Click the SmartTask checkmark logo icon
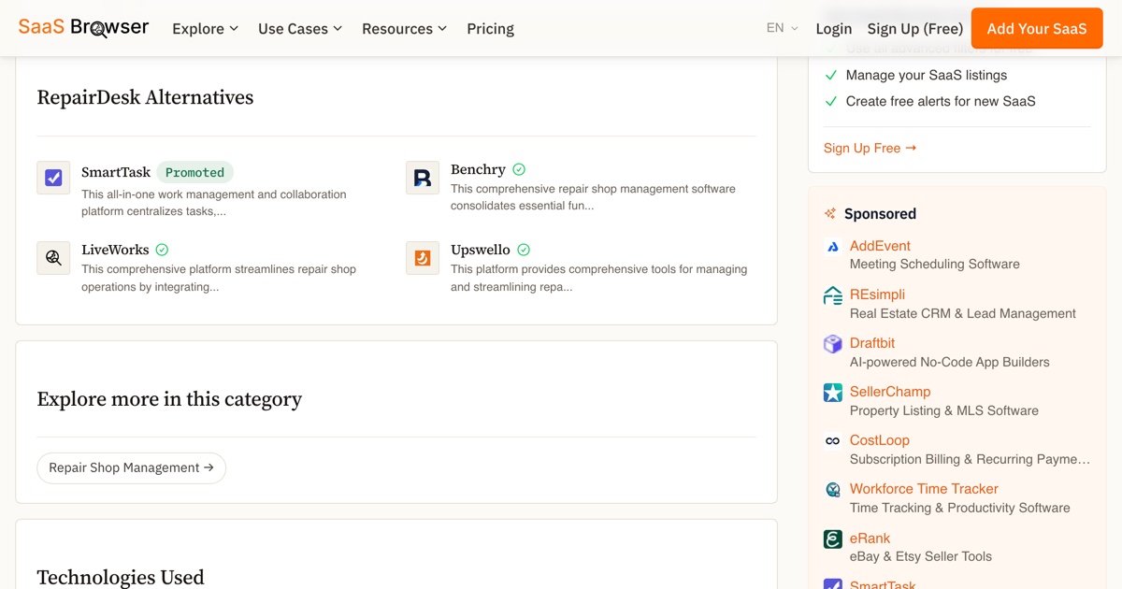The image size is (1122, 589). (53, 178)
